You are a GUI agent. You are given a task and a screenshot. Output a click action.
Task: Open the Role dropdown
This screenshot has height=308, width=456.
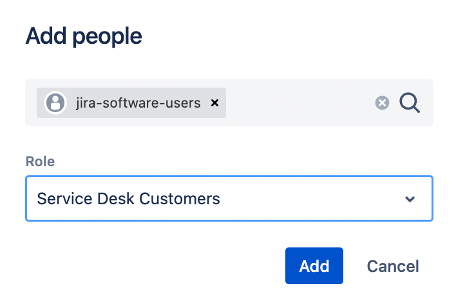(229, 198)
